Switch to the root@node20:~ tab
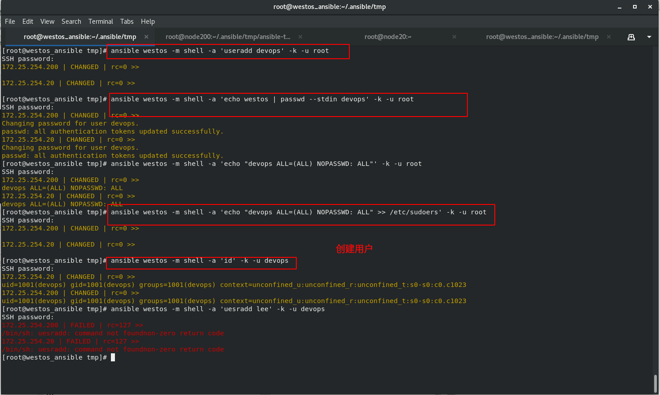This screenshot has width=660, height=395. coord(388,37)
